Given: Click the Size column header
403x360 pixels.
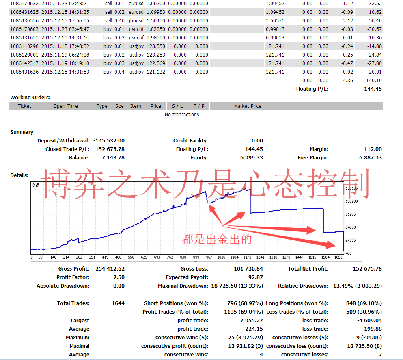Looking at the screenshot, I should [x=119, y=106].
